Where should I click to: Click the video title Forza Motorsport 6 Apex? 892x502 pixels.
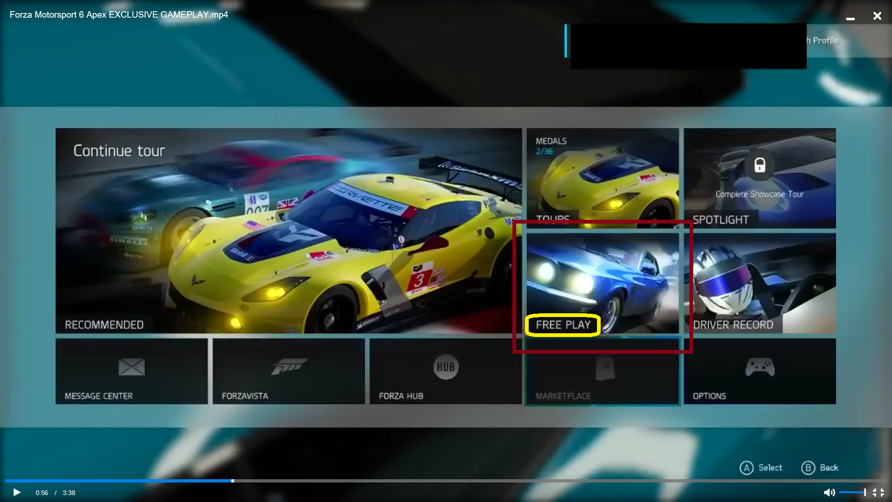point(119,14)
